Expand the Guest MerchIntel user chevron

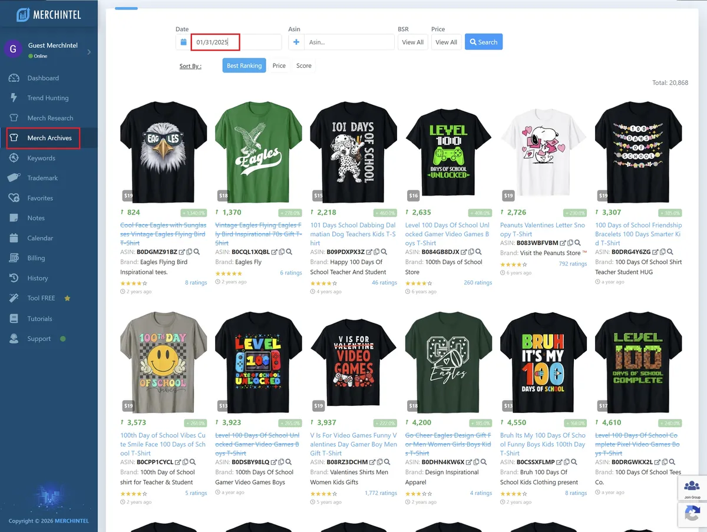(89, 52)
